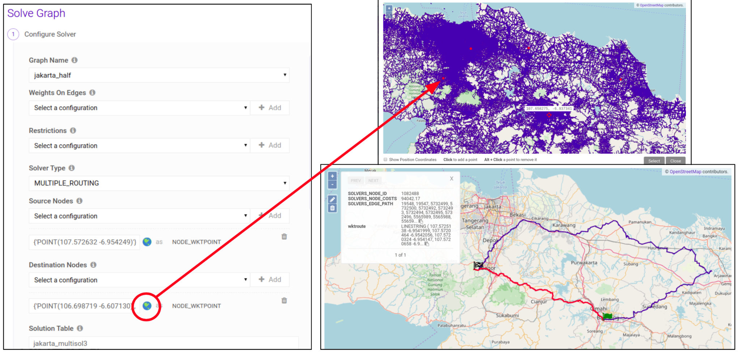Zoom out on the route result map

tap(332, 185)
